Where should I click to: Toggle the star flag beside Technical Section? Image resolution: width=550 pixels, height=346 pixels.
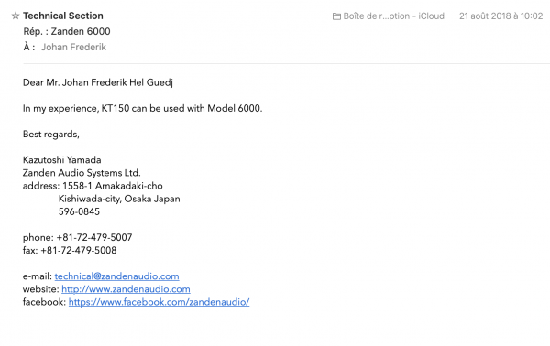point(15,16)
